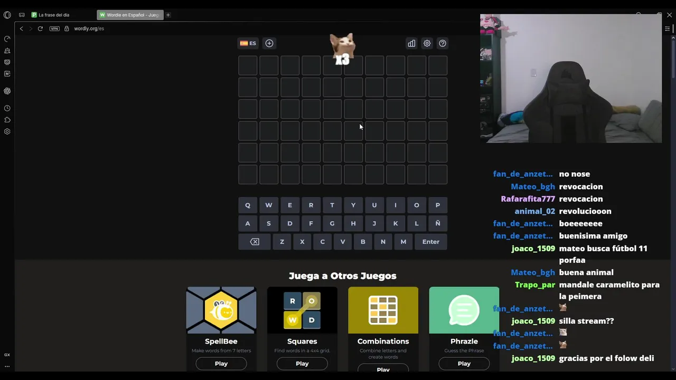
Task: Click the Mateo_bgh username next to 'buena animal'
Action: (533, 272)
